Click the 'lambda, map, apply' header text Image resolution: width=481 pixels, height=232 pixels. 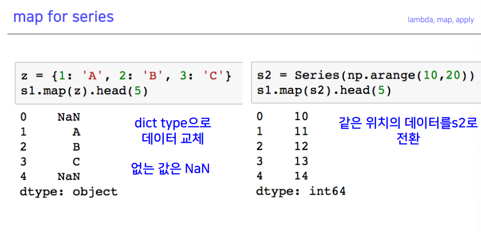tap(441, 20)
